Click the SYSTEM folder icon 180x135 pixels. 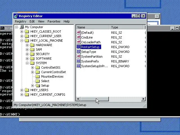pyautogui.click(x=32, y=63)
